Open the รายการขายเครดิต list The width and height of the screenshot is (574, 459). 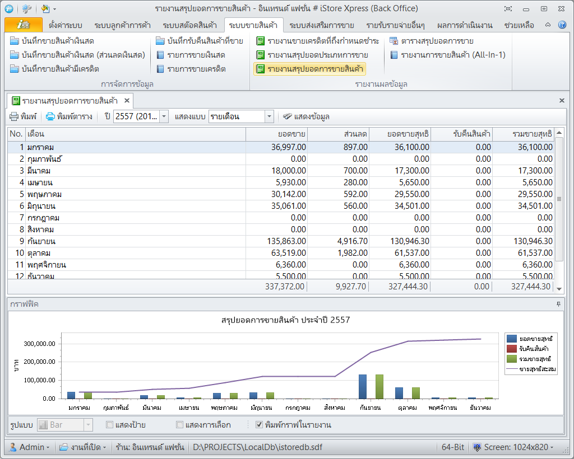[x=191, y=69]
